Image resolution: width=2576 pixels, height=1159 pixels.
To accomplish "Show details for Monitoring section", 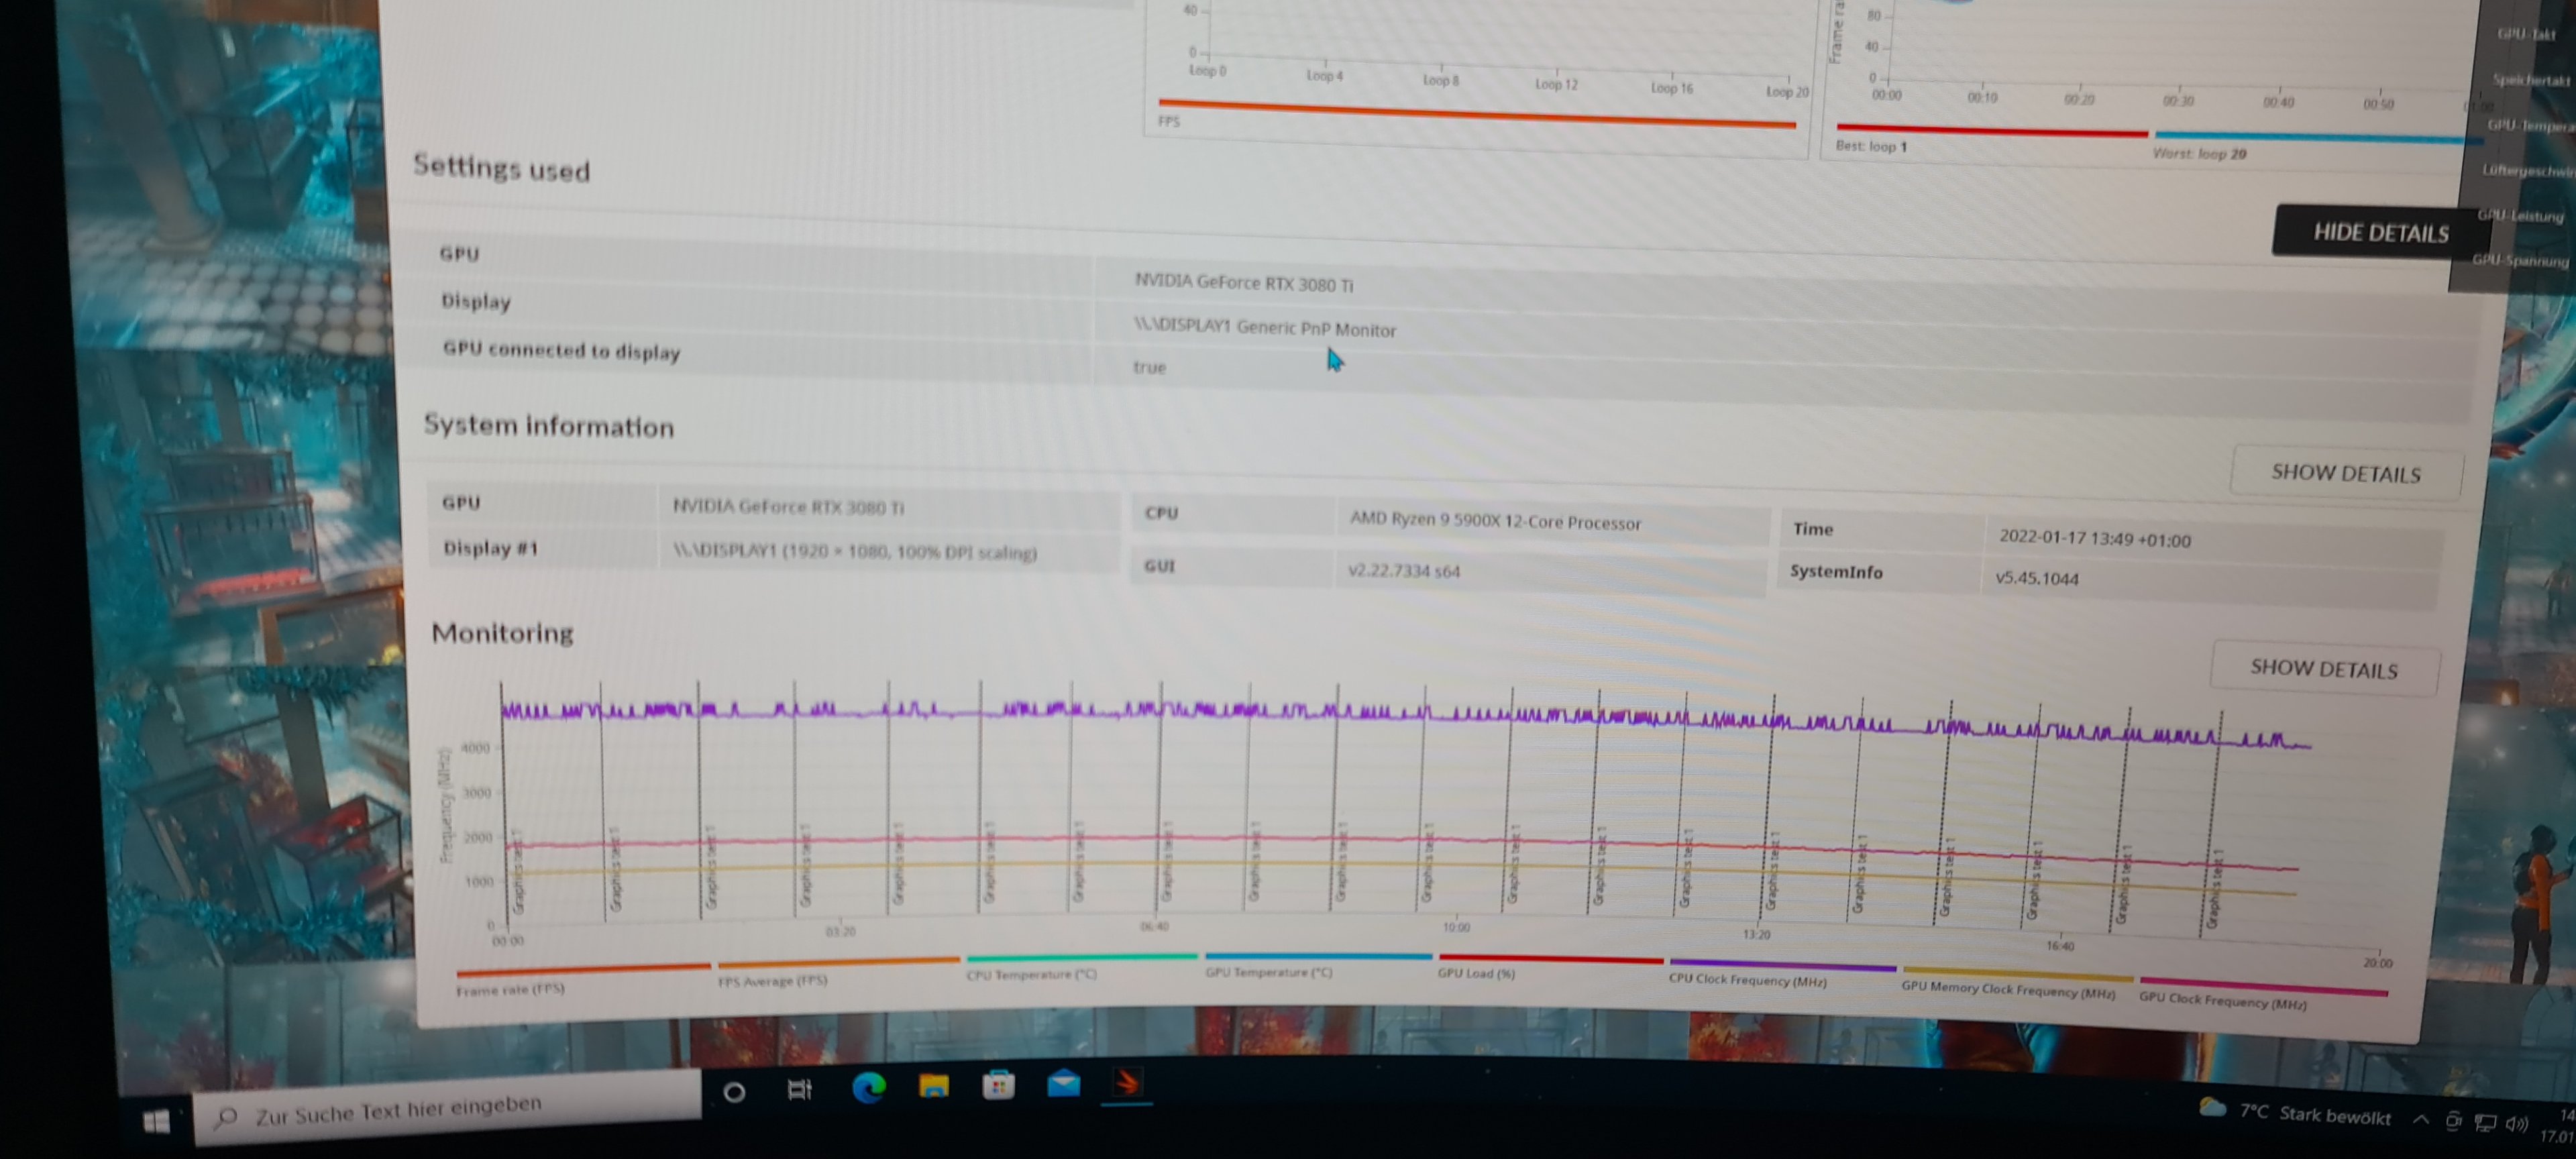I will coord(2323,668).
